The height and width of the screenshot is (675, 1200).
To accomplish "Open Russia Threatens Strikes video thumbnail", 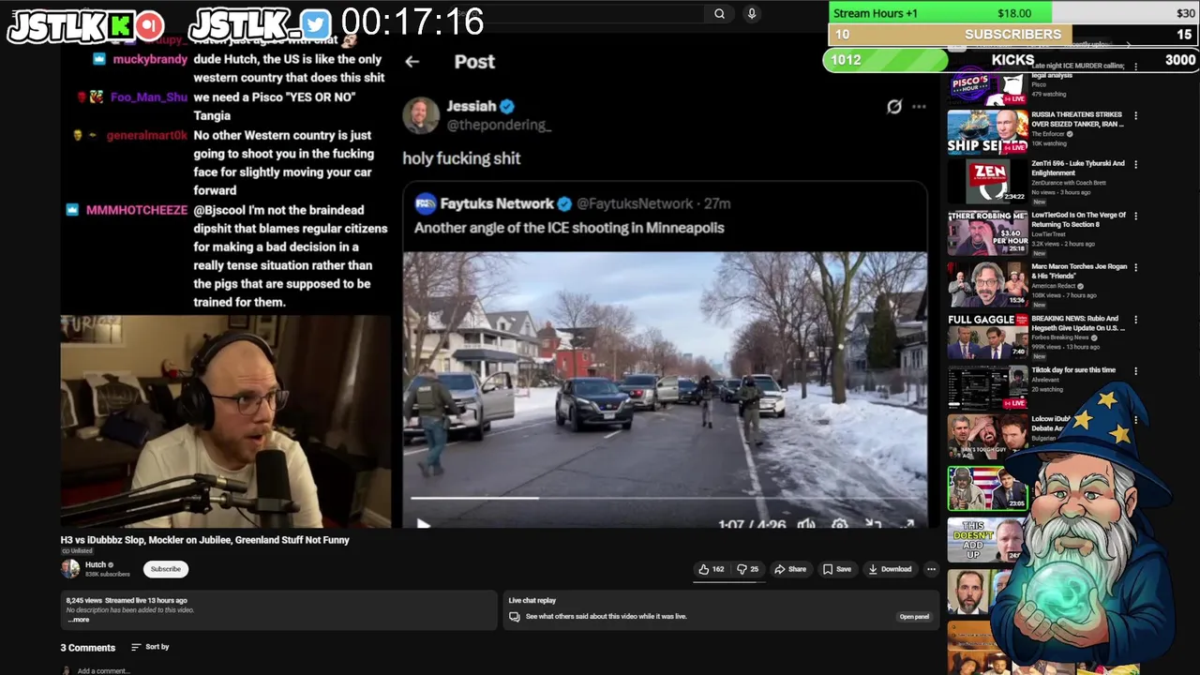I will 987,131.
